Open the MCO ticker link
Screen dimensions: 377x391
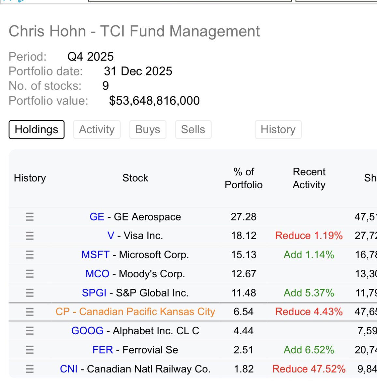97,274
